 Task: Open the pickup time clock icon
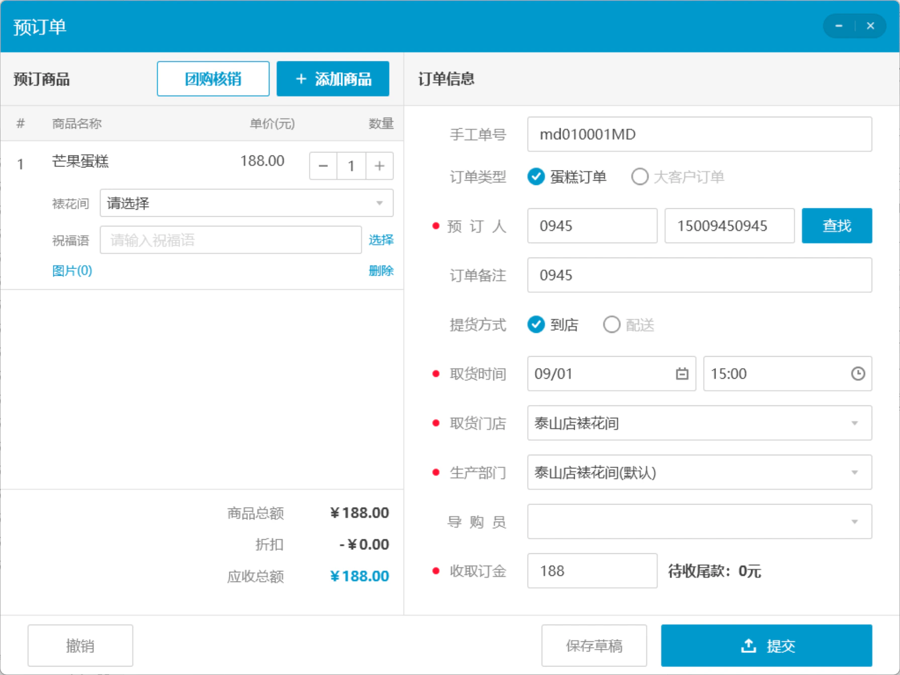[x=858, y=374]
